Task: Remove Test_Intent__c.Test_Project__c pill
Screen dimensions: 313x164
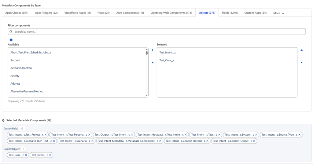Action: click(x=46, y=135)
